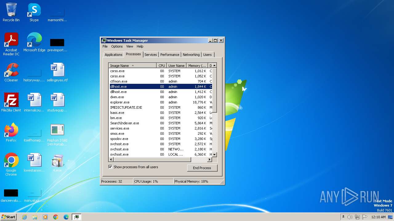The height and width of the screenshot is (221, 394).
Task: Open Internet Explorer from taskbar
Action: (x=24, y=217)
